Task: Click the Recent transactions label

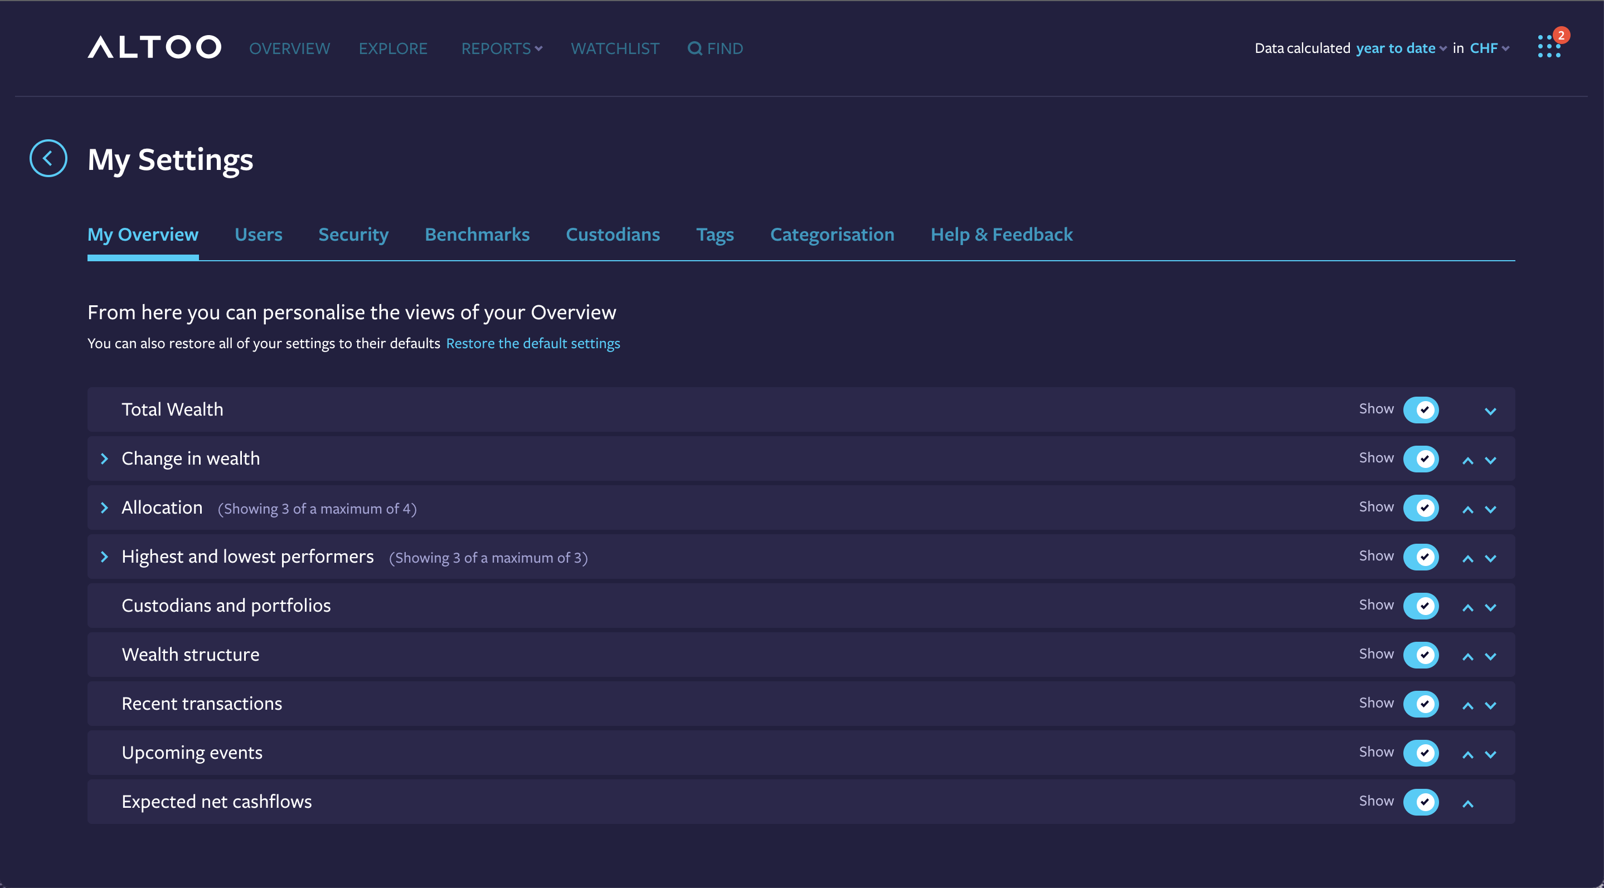Action: pos(202,704)
